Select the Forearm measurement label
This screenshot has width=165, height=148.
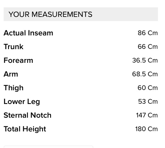[x=18, y=60]
